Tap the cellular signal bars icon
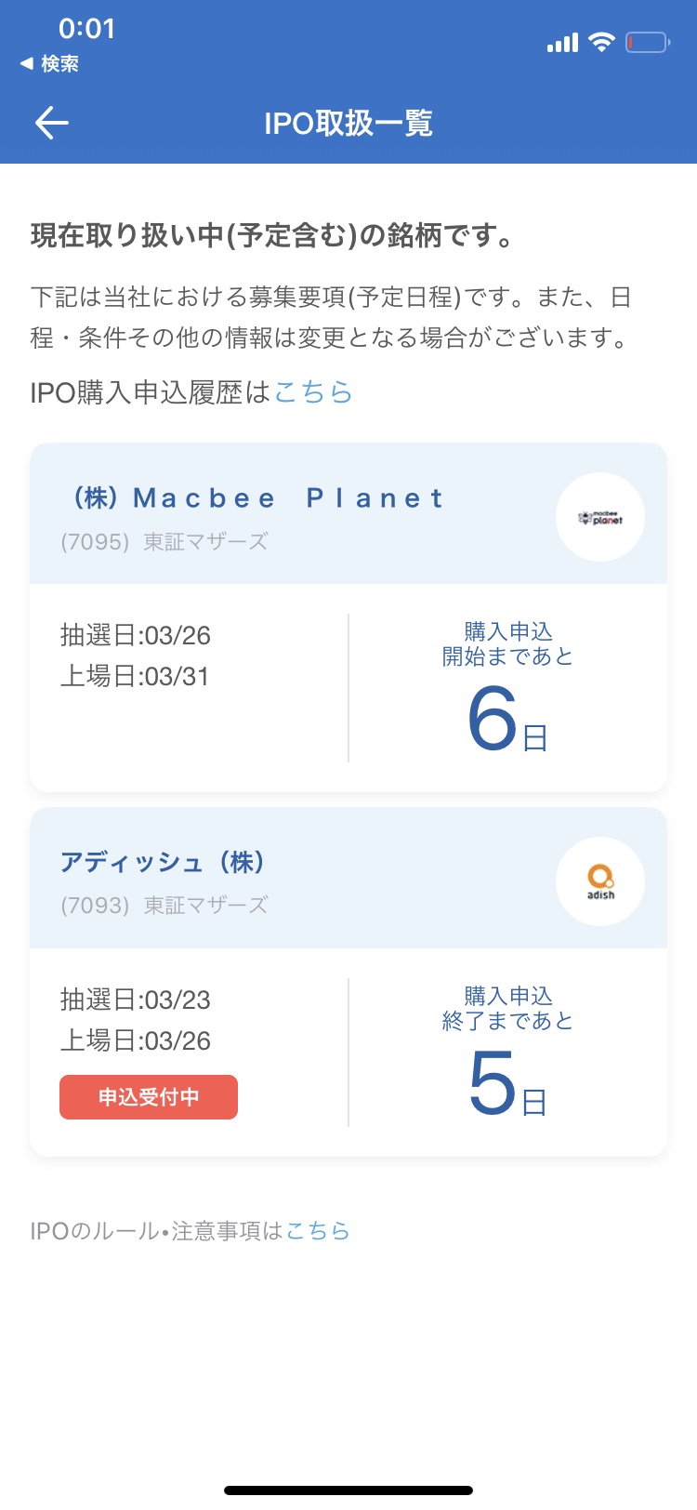This screenshot has width=697, height=1510. 562,42
